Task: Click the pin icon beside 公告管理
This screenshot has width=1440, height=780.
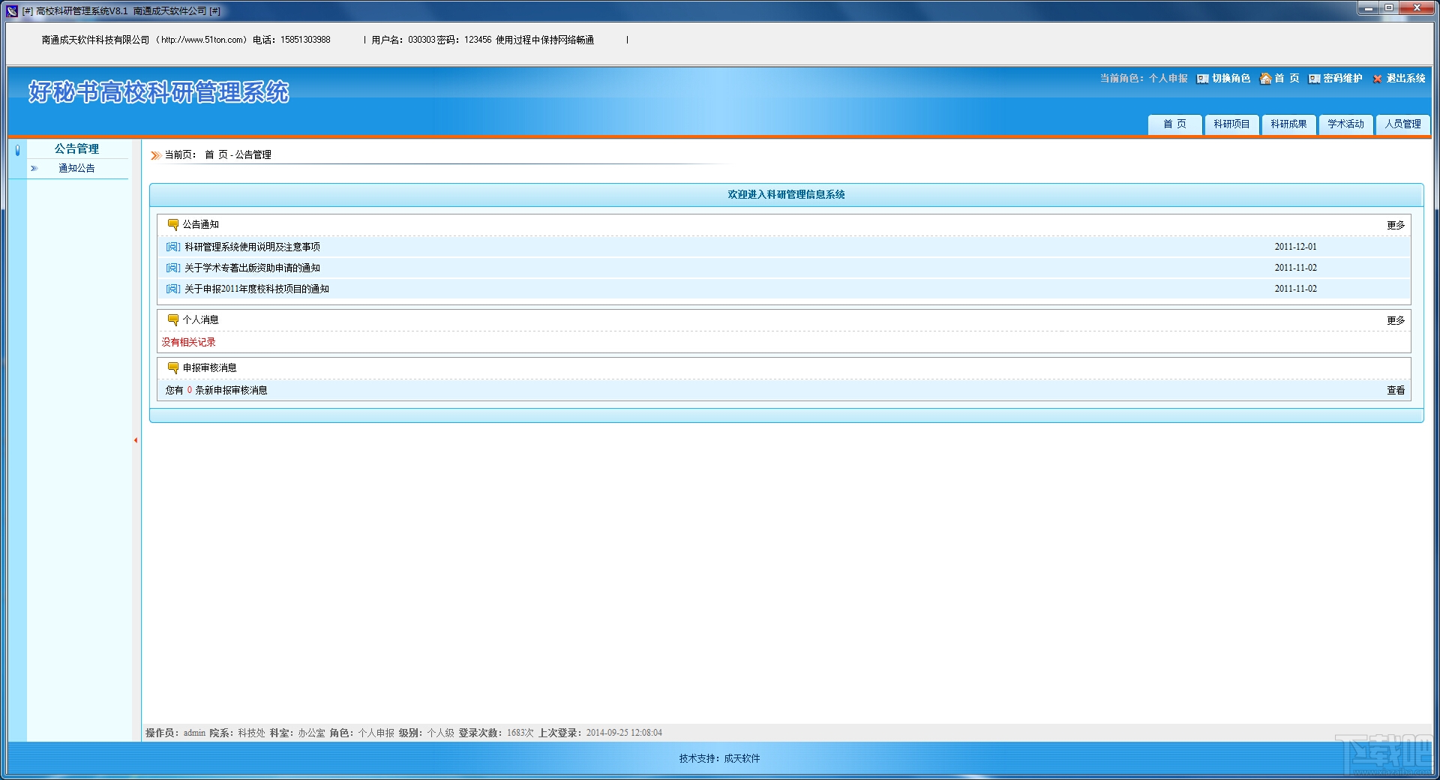Action: (x=17, y=150)
